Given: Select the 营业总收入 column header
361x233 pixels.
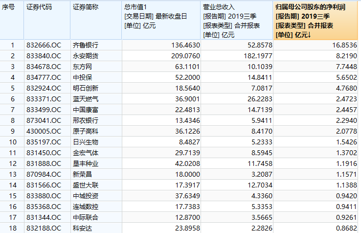Looking at the screenshot, I should pos(237,20).
